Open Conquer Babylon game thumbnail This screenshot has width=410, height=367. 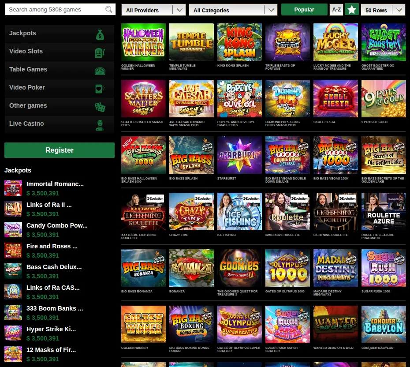384,325
